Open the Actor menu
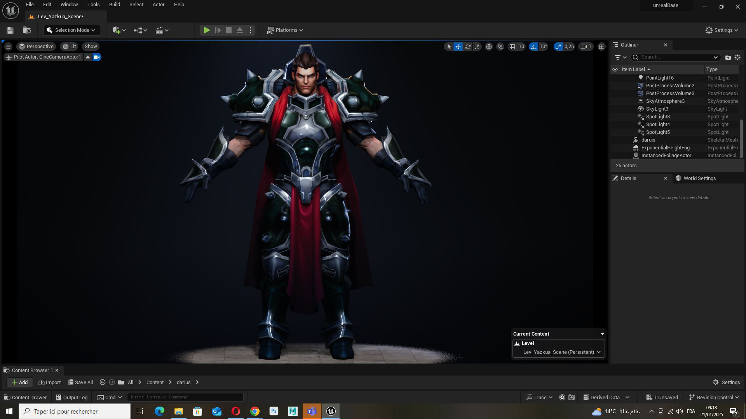This screenshot has height=419, width=746. coord(159,5)
